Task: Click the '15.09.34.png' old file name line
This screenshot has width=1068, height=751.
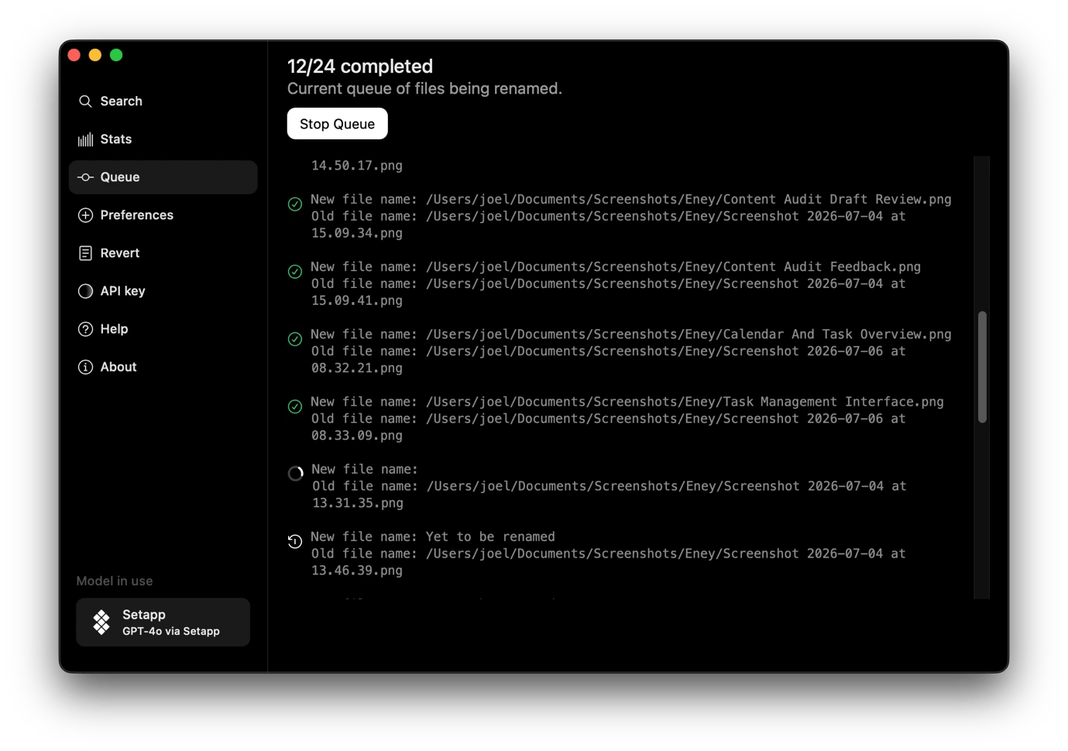Action: point(357,233)
